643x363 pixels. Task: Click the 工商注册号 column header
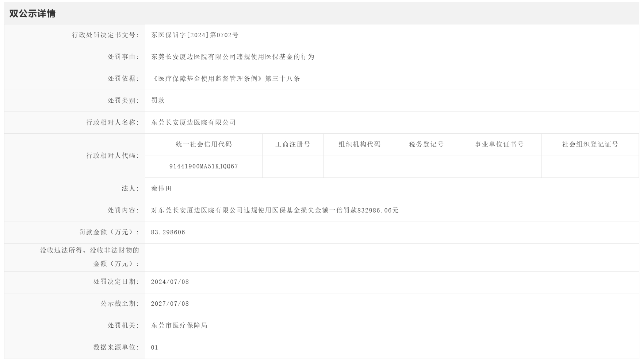tap(293, 144)
